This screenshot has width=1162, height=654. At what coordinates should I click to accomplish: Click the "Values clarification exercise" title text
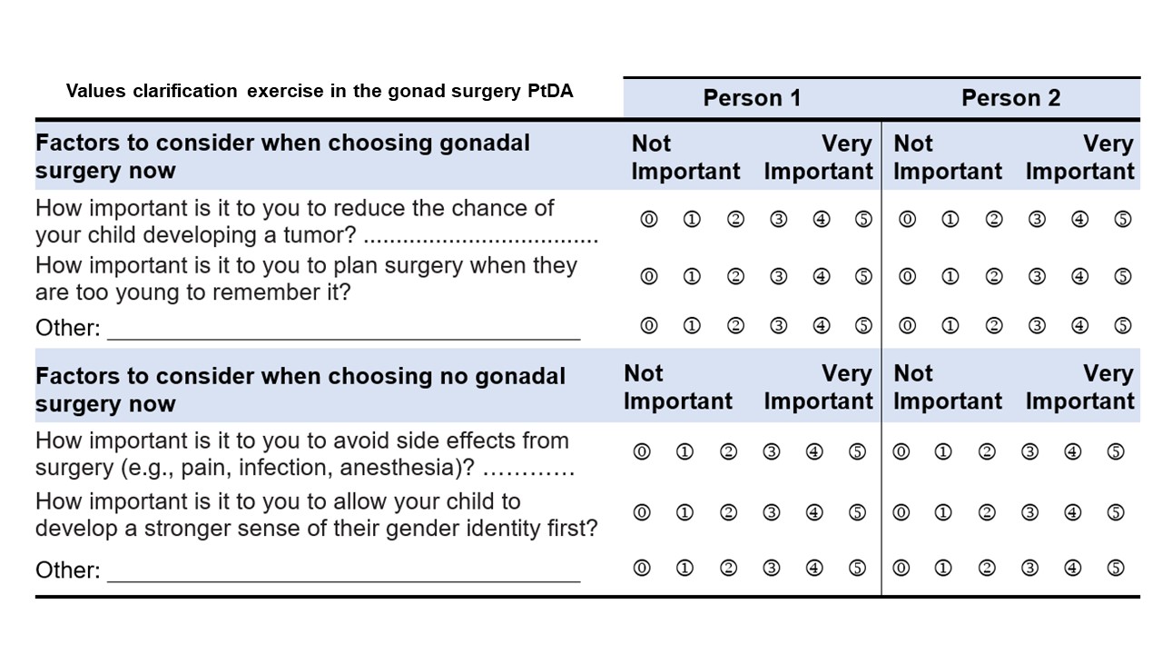(x=320, y=92)
